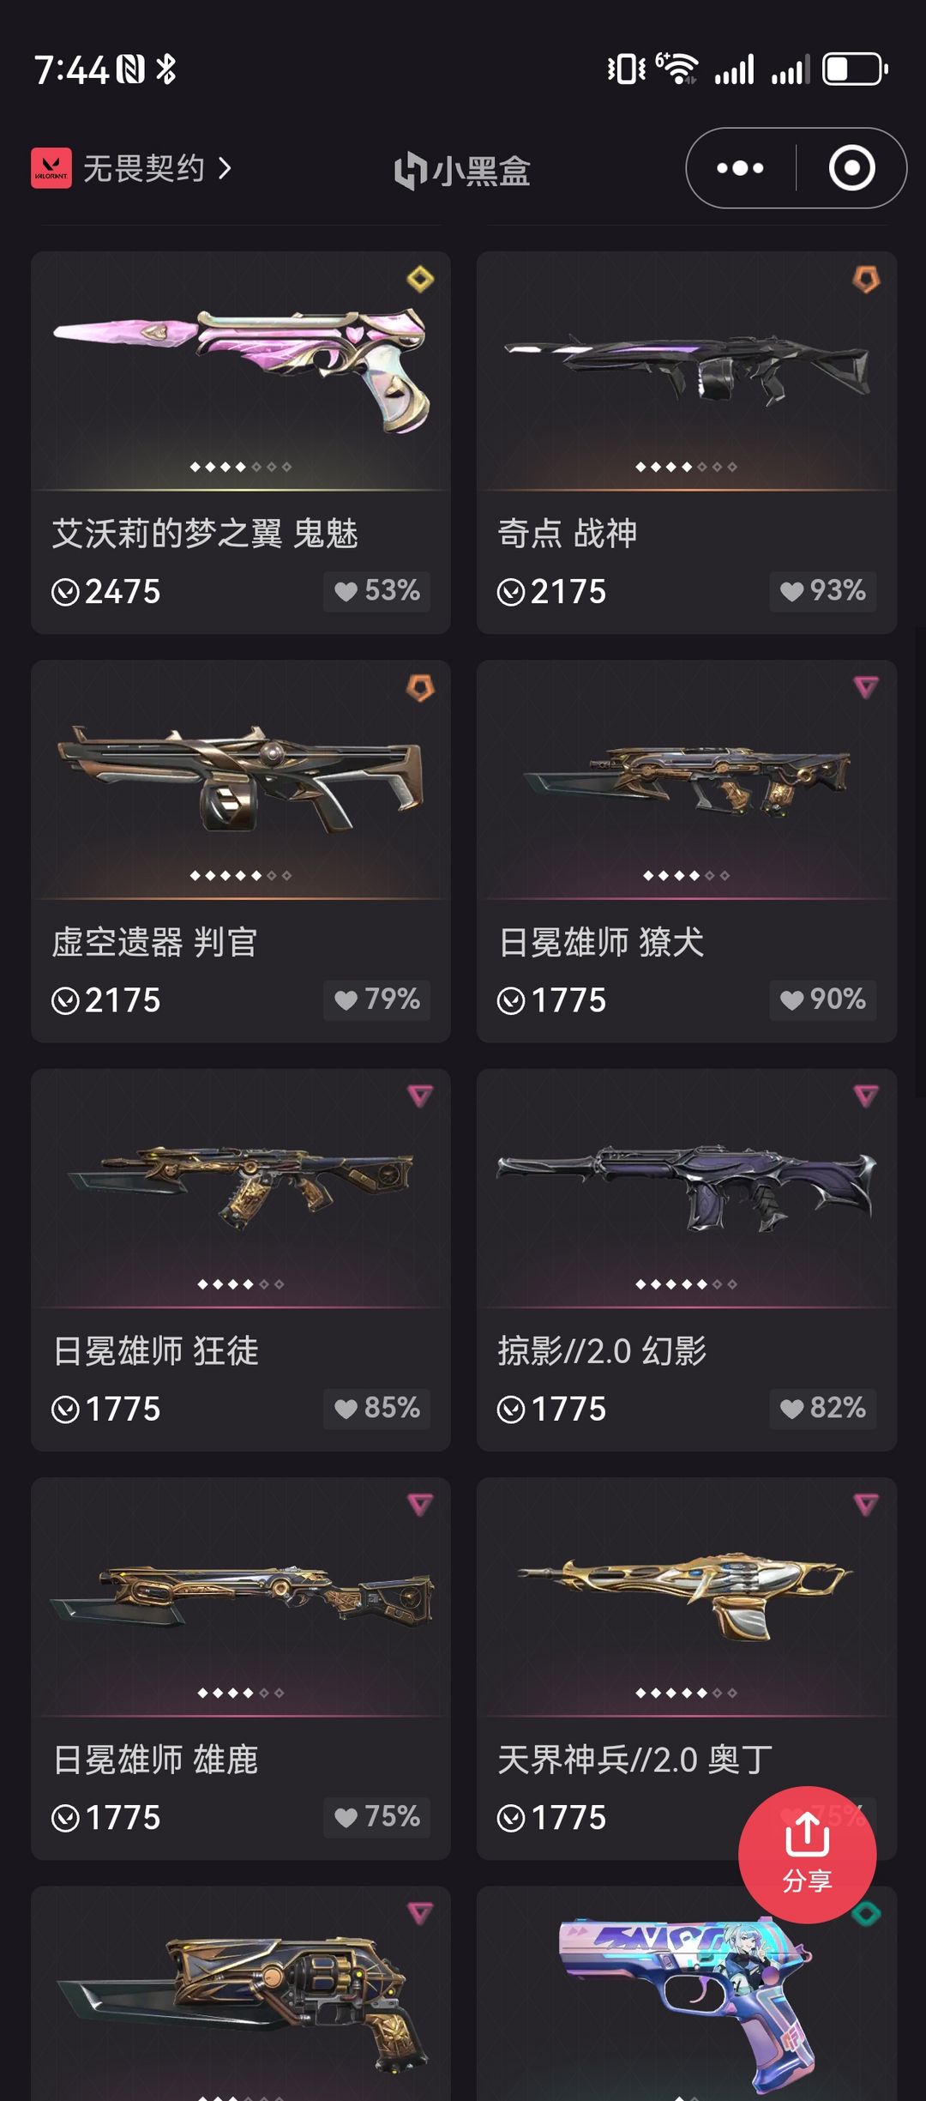Image resolution: width=926 pixels, height=2101 pixels.
Task: Tap the 小黑盒 header title
Action: (x=462, y=170)
